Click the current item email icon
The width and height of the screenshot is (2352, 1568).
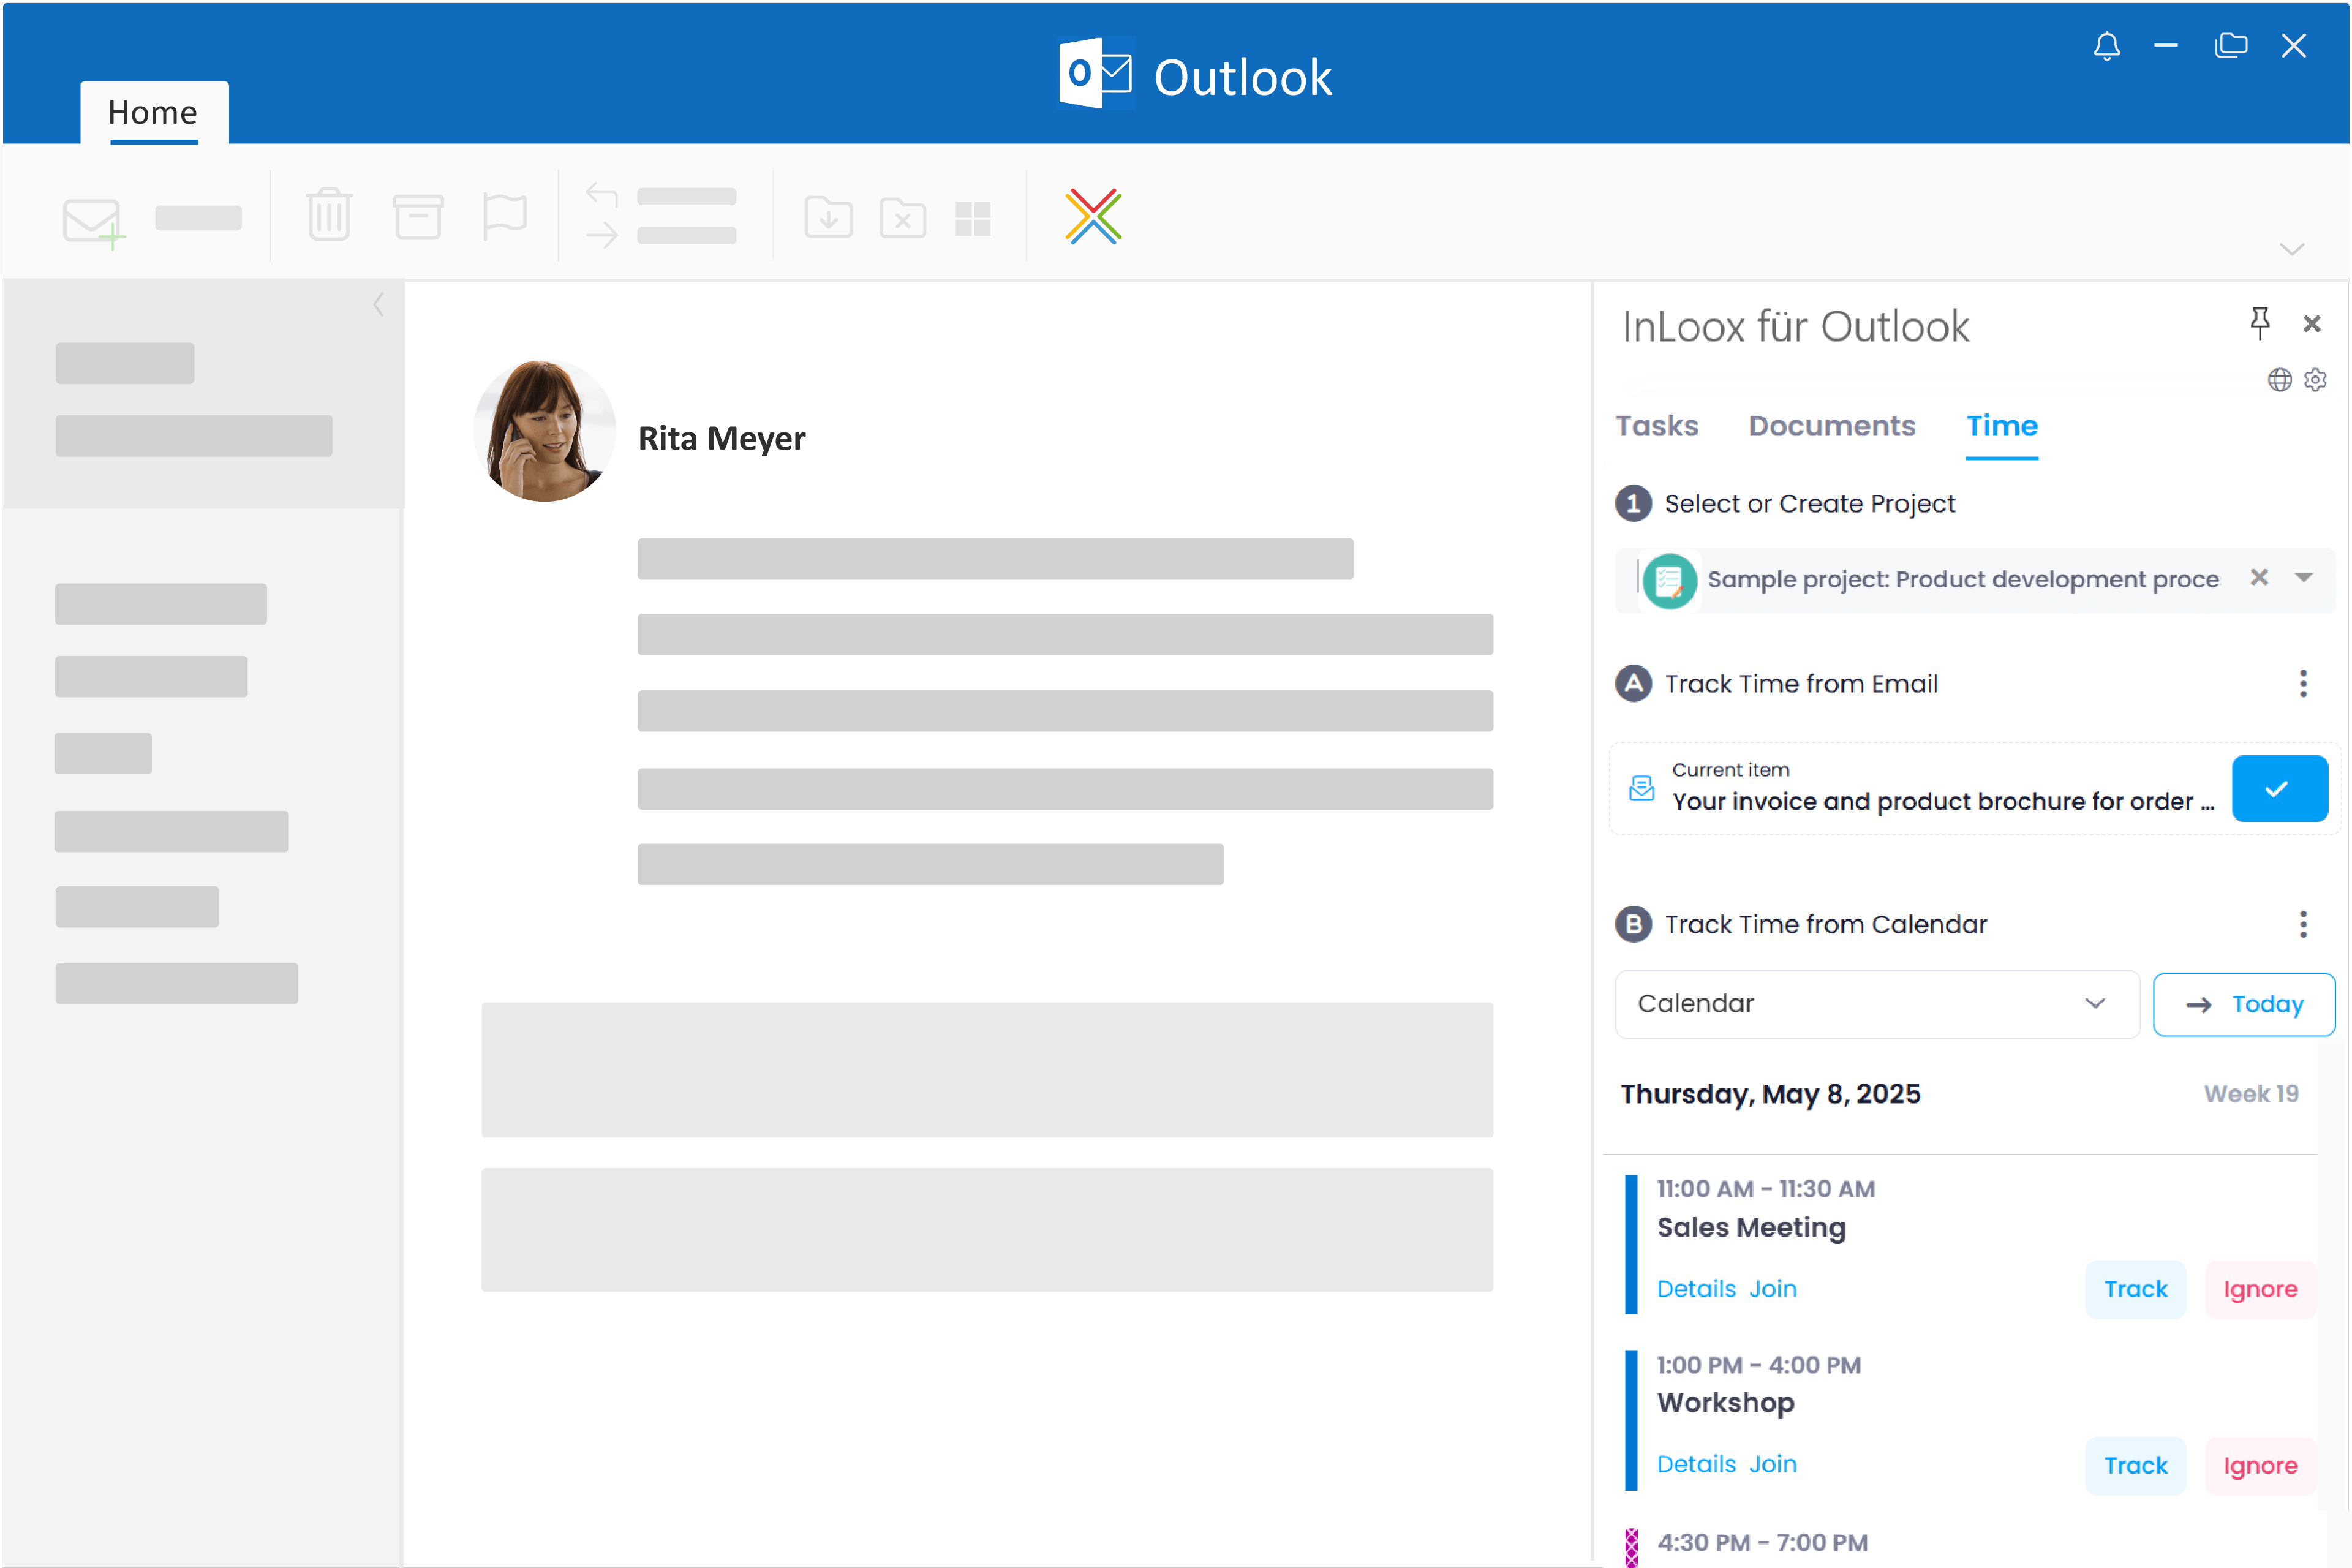click(x=1641, y=788)
